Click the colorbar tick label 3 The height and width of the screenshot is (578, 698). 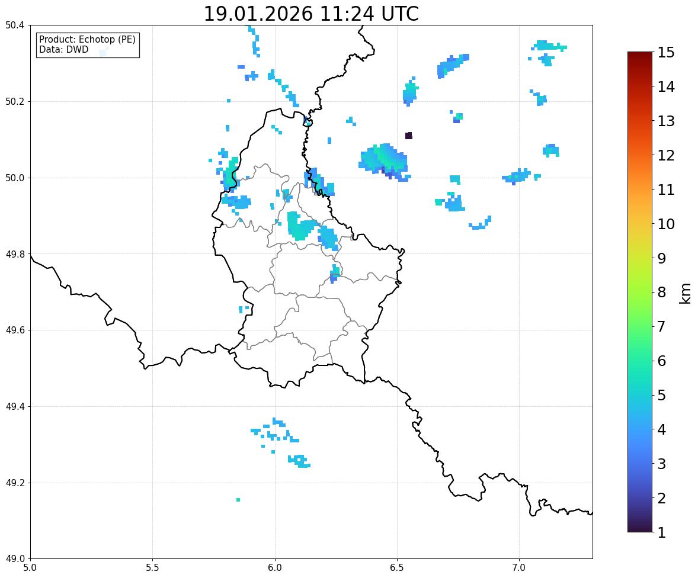click(x=662, y=464)
